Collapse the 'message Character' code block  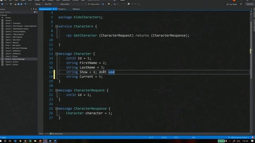[57, 54]
